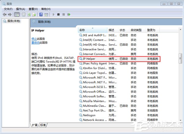The width and height of the screenshot is (184, 134).
Task: Select the Mozilla Maintenance service name
Action: pos(94,101)
